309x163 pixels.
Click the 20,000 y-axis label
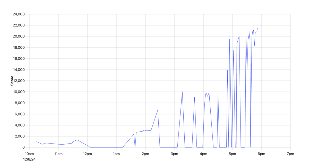pos(19,36)
